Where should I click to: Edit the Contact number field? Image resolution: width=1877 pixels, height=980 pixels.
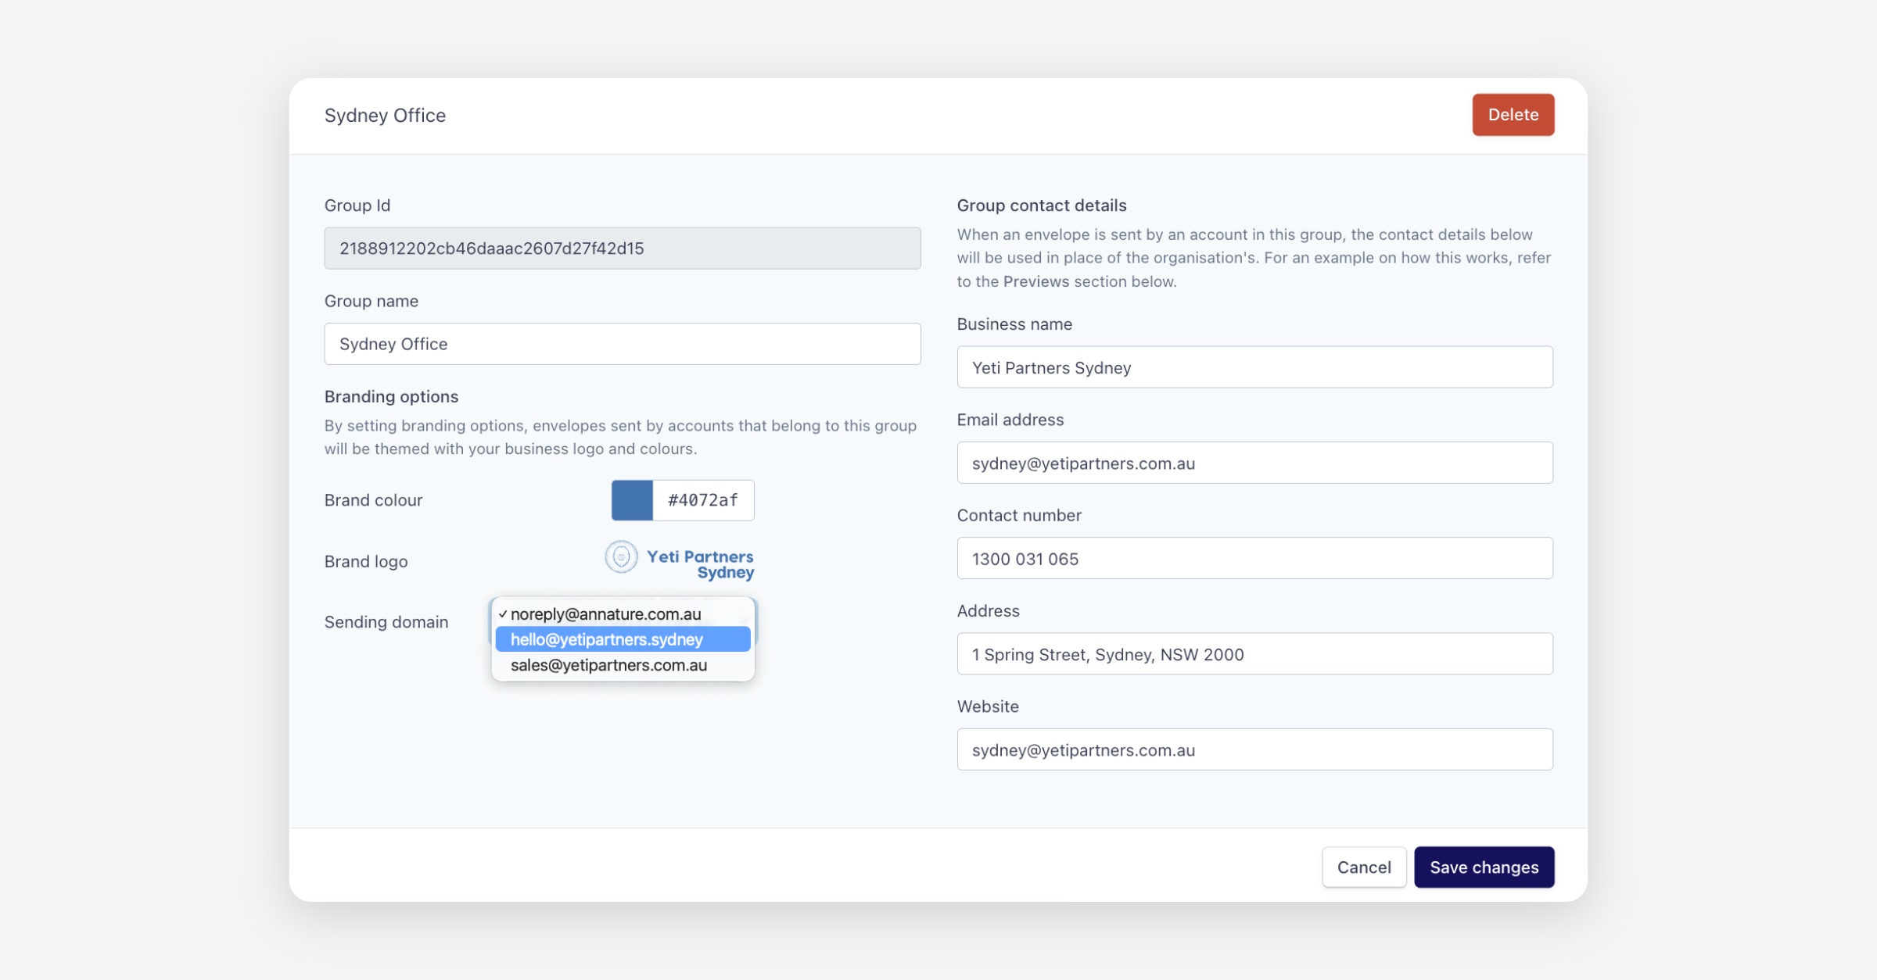[1254, 559]
